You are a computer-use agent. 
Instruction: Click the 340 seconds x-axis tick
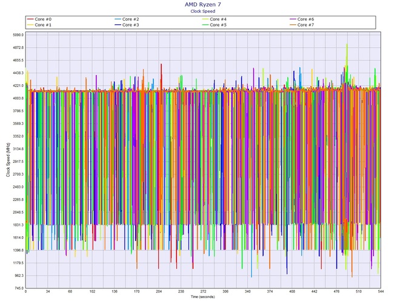click(x=247, y=291)
